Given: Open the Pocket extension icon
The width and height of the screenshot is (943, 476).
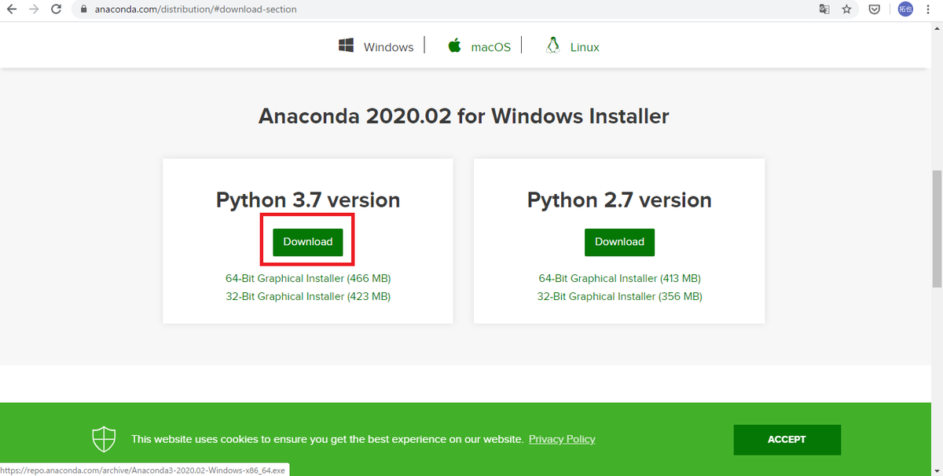Looking at the screenshot, I should point(874,9).
